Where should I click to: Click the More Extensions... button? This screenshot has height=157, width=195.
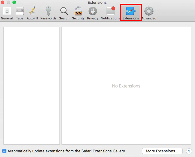click(162, 151)
